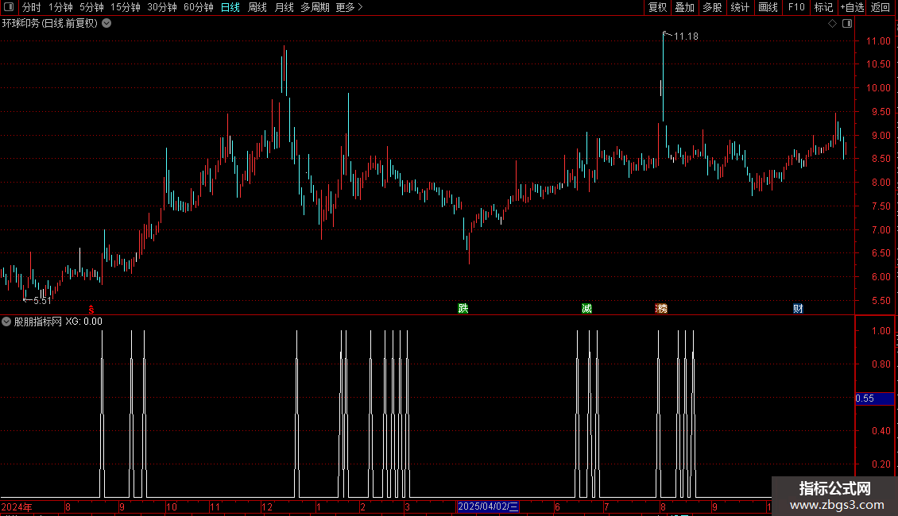The height and width of the screenshot is (516, 898).
Task: Select the 15分钟 period tab
Action: 126,7
